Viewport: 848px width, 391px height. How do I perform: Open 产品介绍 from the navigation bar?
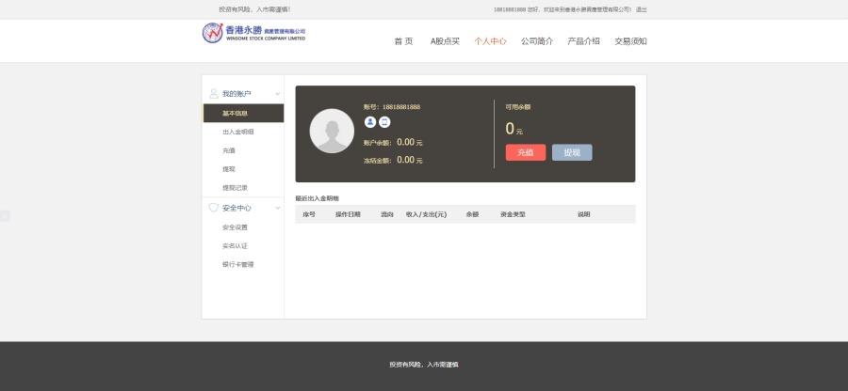pyautogui.click(x=583, y=41)
